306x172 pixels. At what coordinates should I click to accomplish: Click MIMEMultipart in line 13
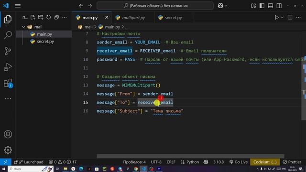[x=139, y=85]
